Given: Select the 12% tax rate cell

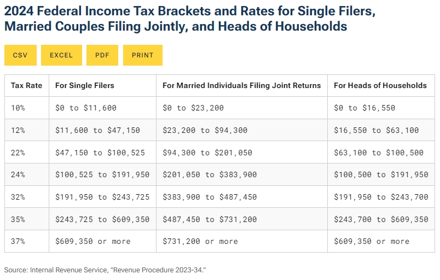Looking at the screenshot, I should coord(18,130).
